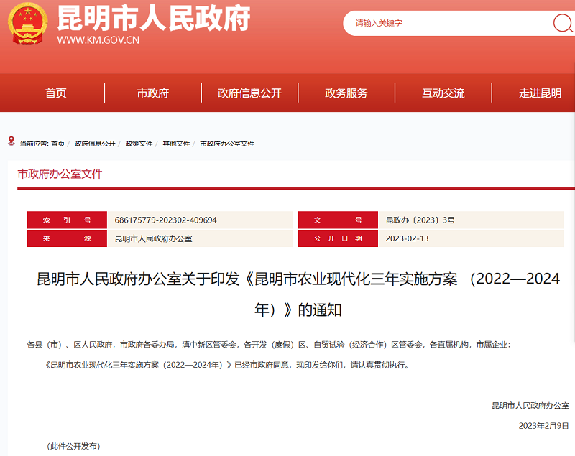
Task: Click 政府信息公开 breadcrumb link
Action: tap(95, 144)
